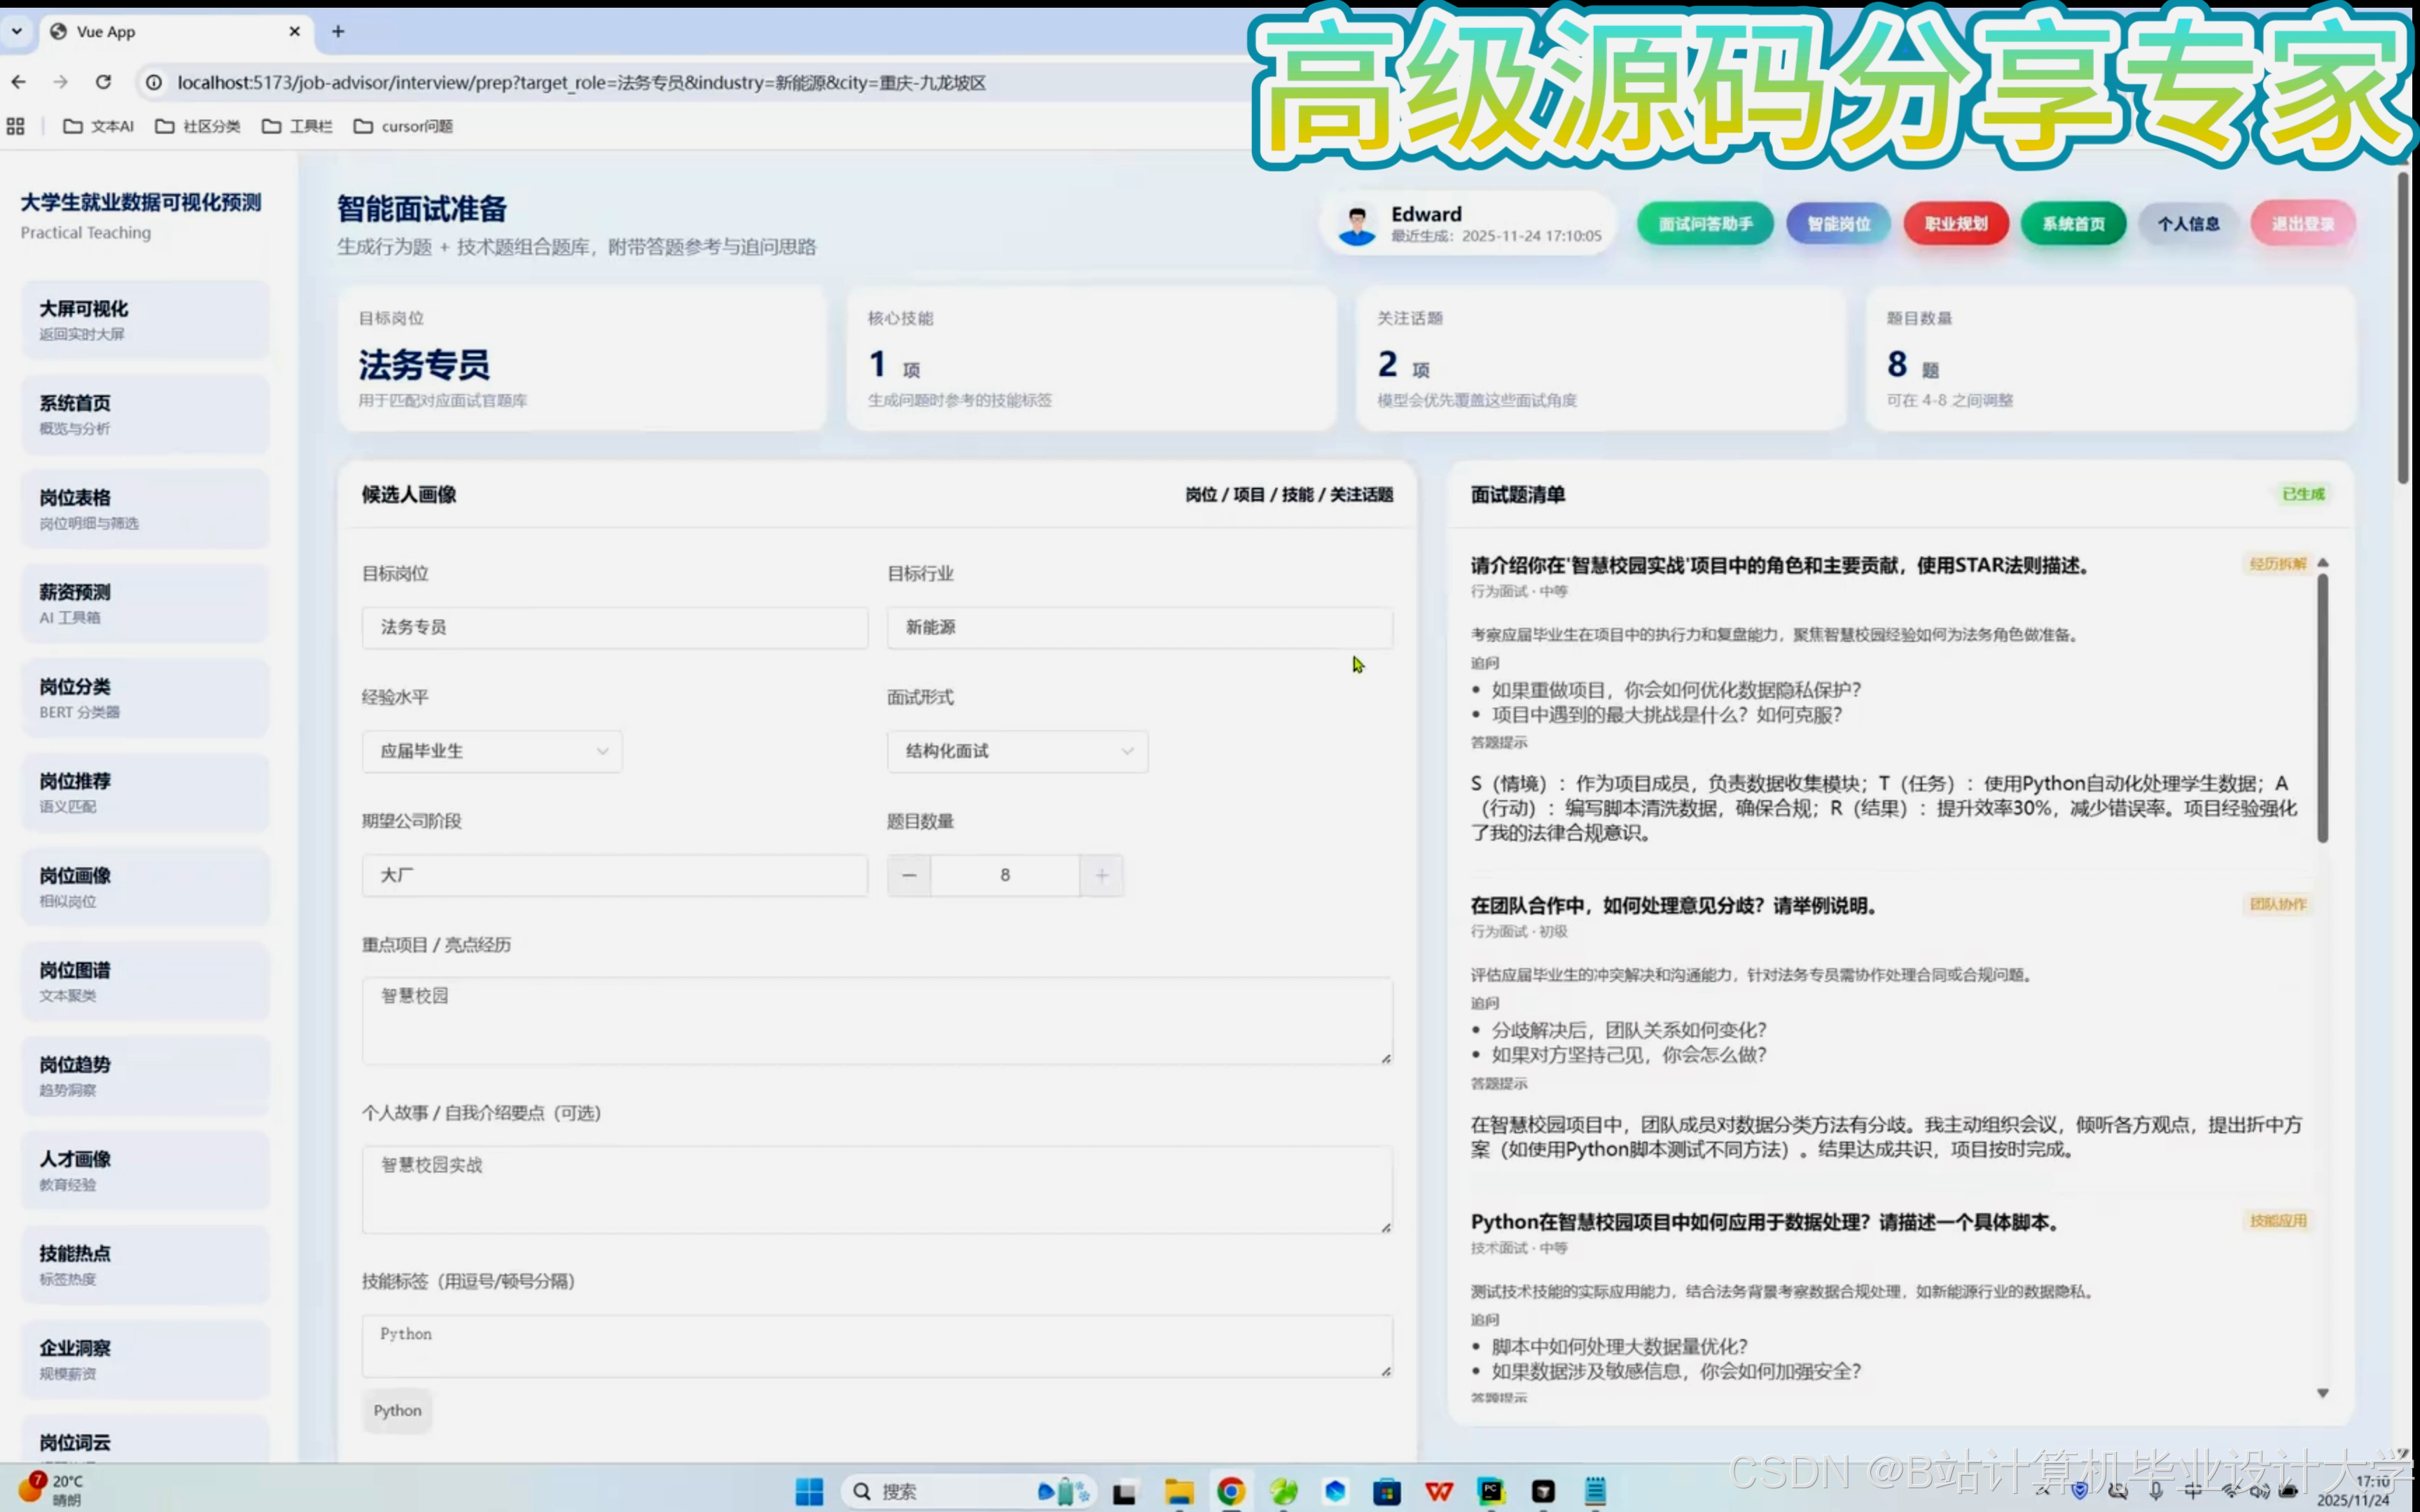Open 岗位推荐 sidebar menu item
Screen dimensions: 2420x1512
point(145,792)
